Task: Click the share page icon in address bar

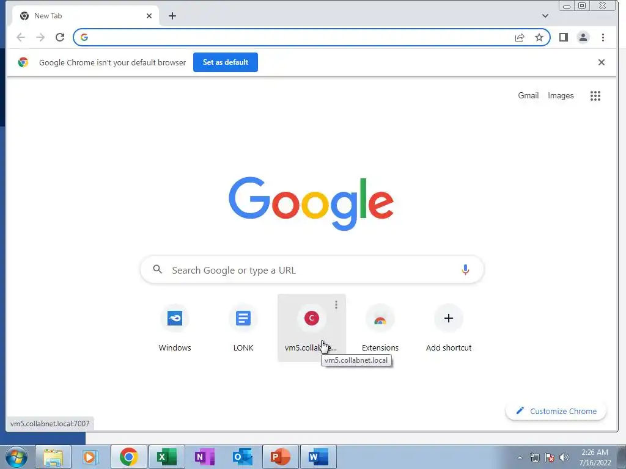Action: click(x=520, y=37)
